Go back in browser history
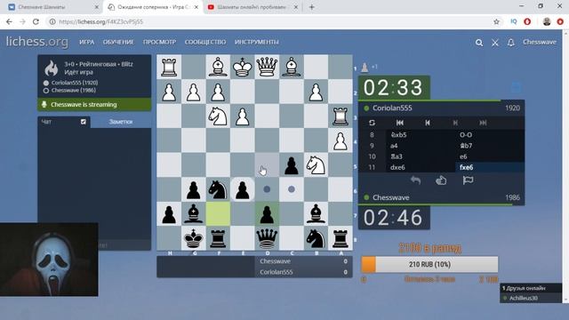Viewport: 569px width, 320px height. (9, 21)
